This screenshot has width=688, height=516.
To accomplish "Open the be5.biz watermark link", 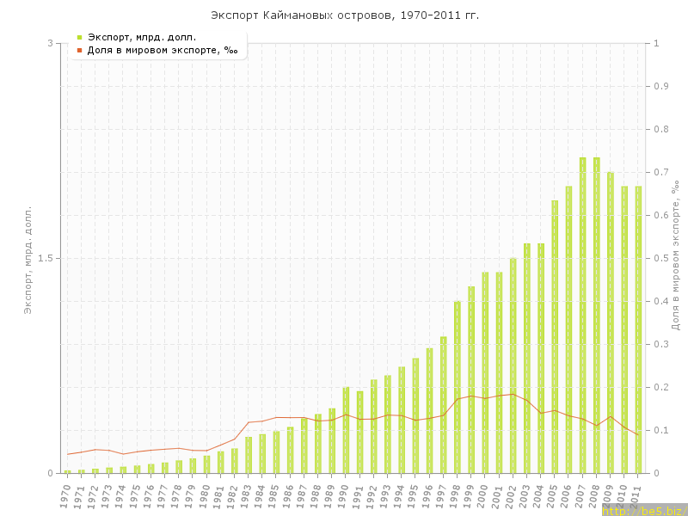I will tap(643, 511).
